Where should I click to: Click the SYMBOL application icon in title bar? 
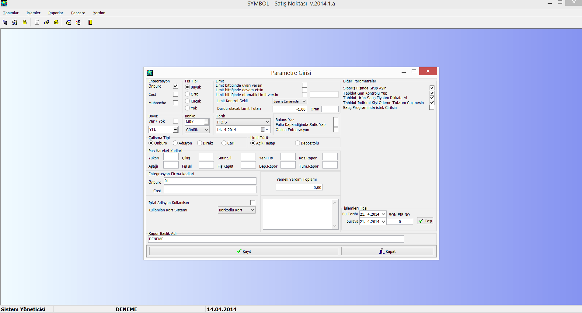4,3
